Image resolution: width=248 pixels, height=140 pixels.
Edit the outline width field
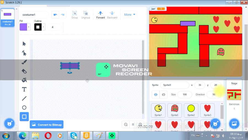54,27
